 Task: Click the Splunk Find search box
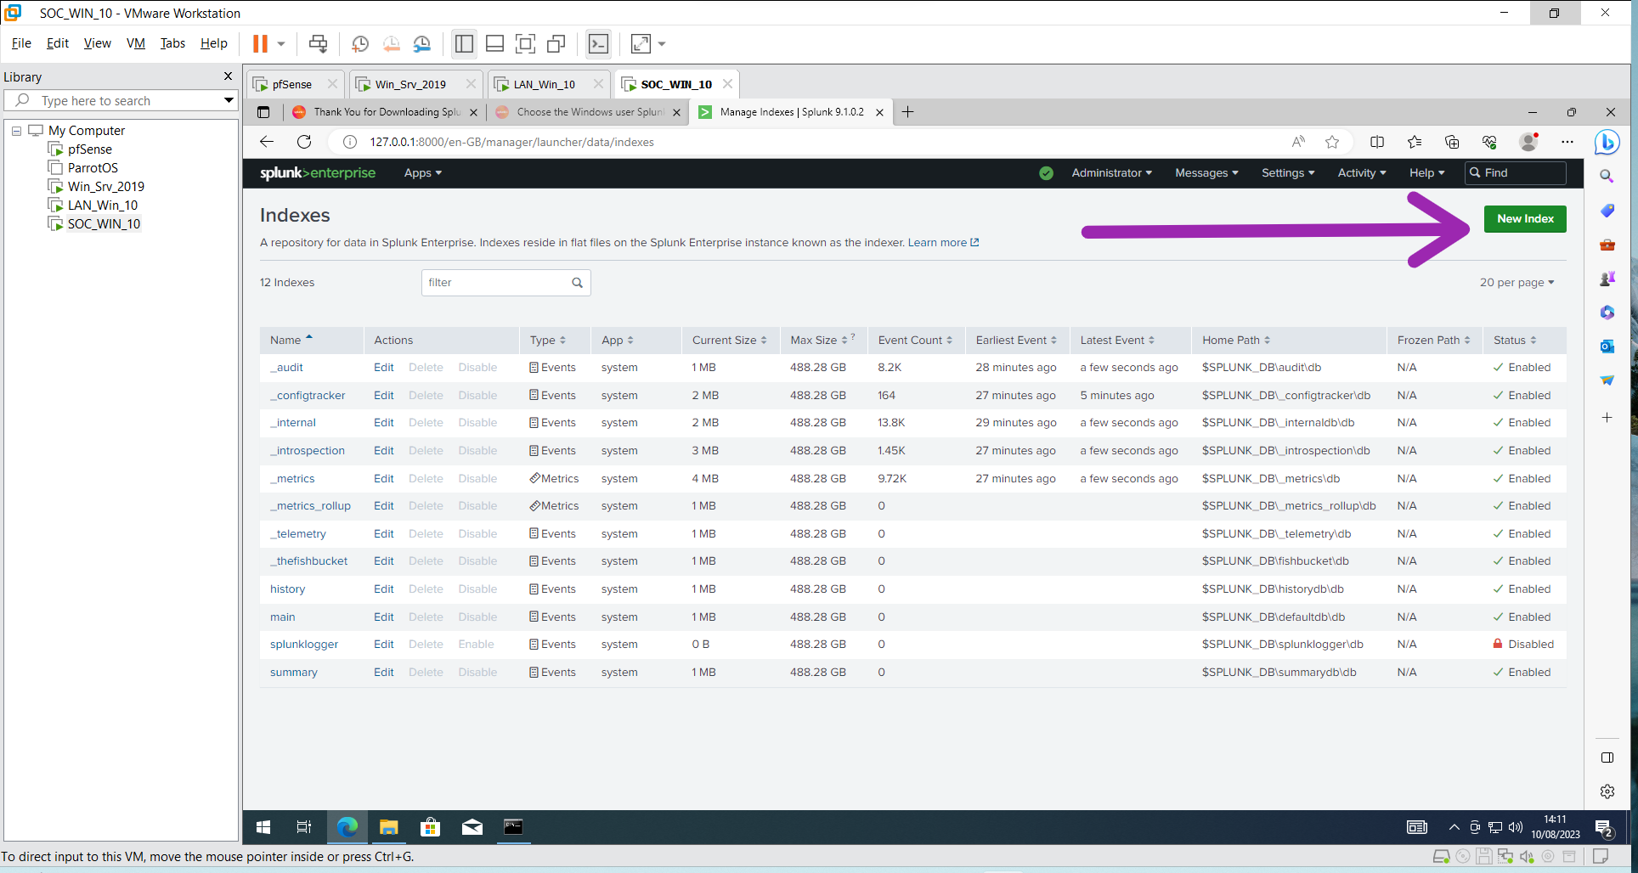1517,173
